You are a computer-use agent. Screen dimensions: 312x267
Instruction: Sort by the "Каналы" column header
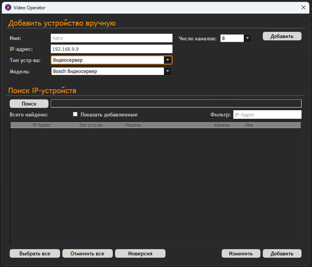(x=222, y=125)
